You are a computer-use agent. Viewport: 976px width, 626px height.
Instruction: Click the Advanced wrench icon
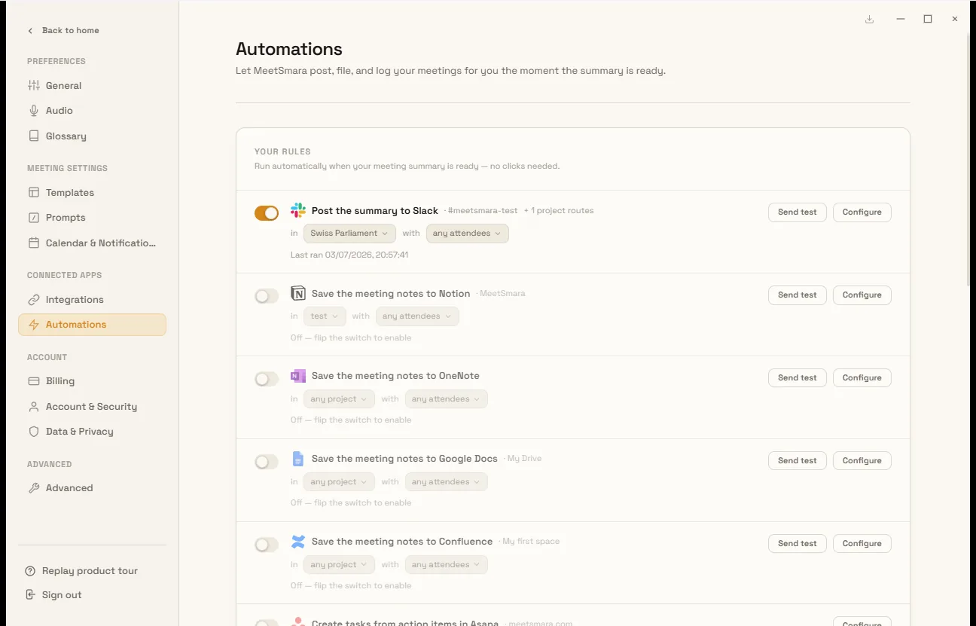[x=34, y=488]
